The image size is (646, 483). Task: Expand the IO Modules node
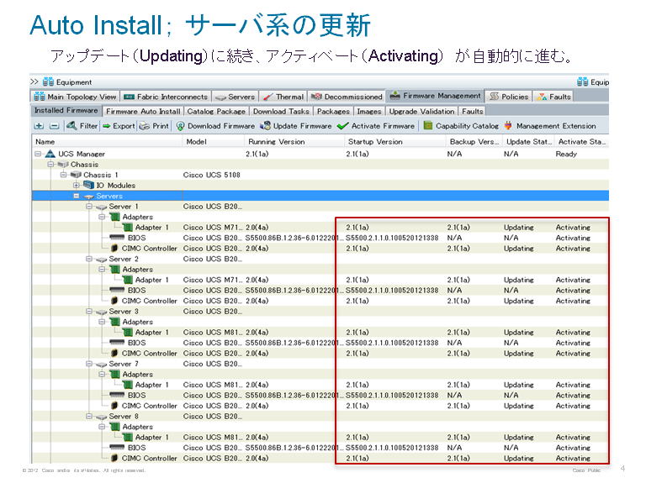(x=77, y=186)
